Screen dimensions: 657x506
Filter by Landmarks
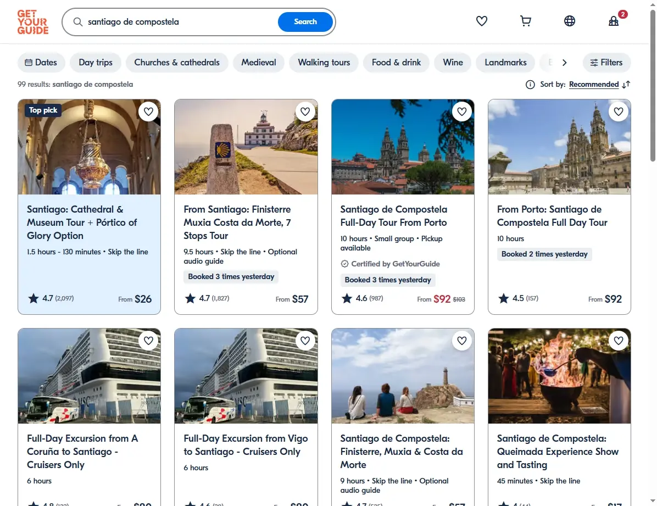coord(506,63)
